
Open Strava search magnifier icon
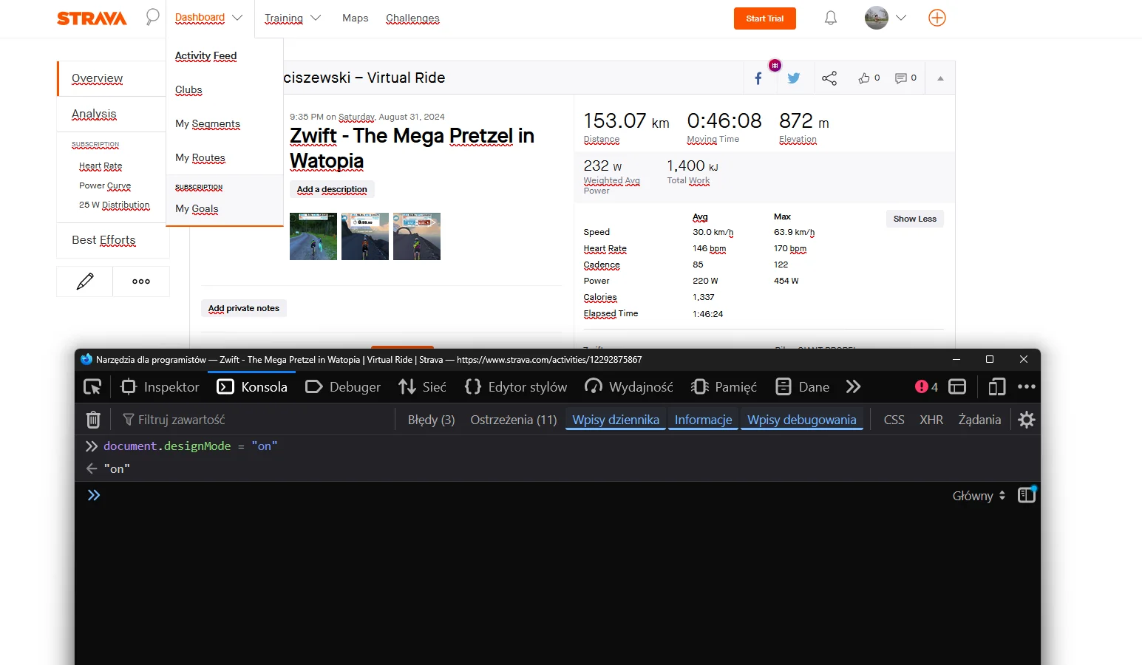[x=152, y=17]
